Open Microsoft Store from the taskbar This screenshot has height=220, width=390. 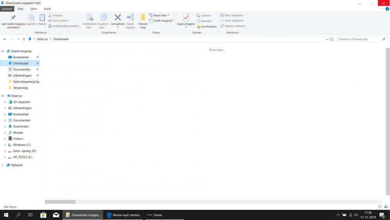pyautogui.click(x=43, y=215)
